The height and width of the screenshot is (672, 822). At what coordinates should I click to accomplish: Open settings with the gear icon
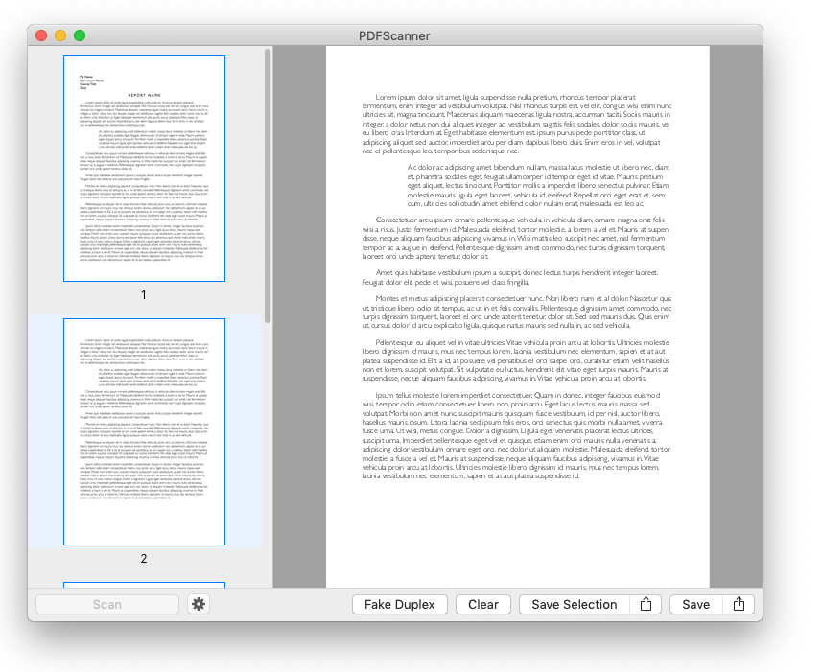tap(199, 604)
